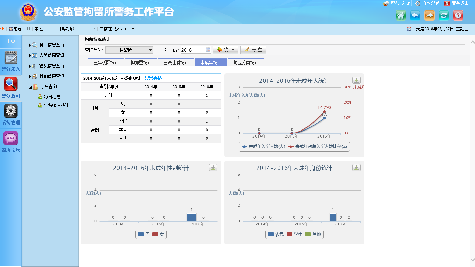Image resolution: width=475 pixels, height=267 pixels.
Task: Switch to 违法性质统计 tab
Action: (176, 62)
